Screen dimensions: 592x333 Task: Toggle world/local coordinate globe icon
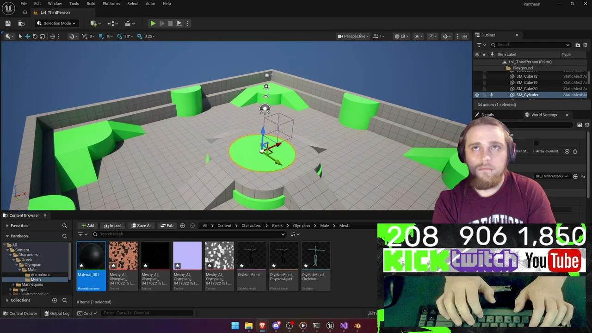(52, 36)
